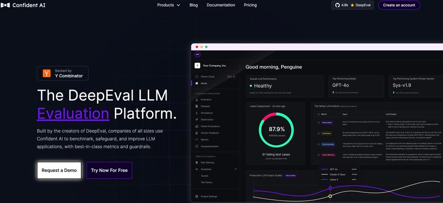This screenshot has height=203, width=443.
Task: Click the Hyperparameters sliders icon
Action: 197,146
